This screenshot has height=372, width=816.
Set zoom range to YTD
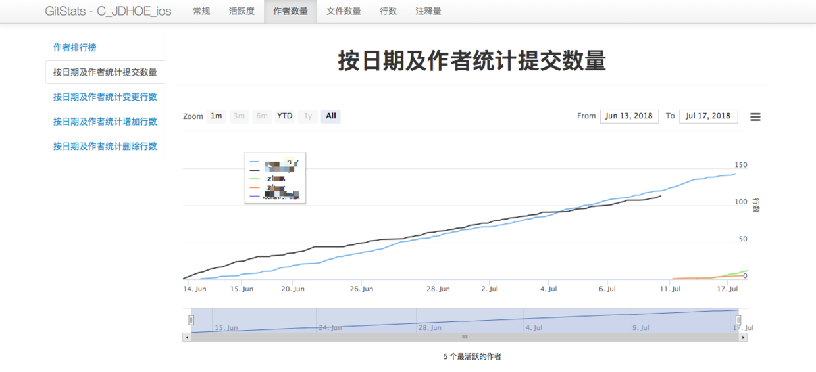point(284,116)
